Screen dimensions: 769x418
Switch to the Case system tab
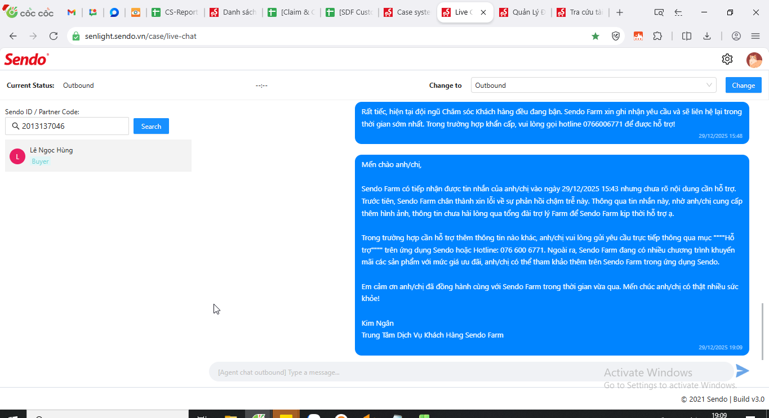(x=406, y=12)
